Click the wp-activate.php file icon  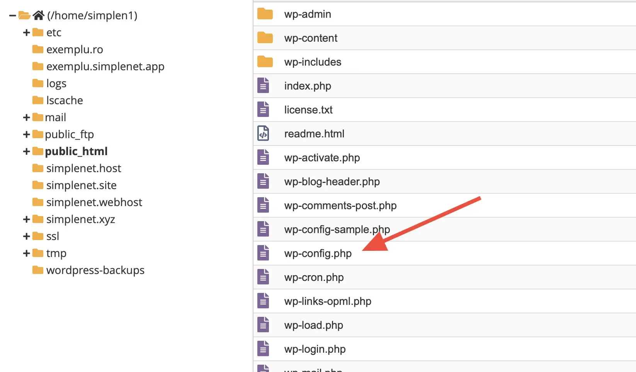(263, 157)
